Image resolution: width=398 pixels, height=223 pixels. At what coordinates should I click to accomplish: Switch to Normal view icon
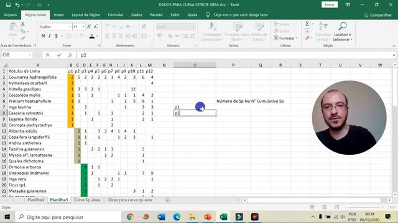(x=312, y=208)
